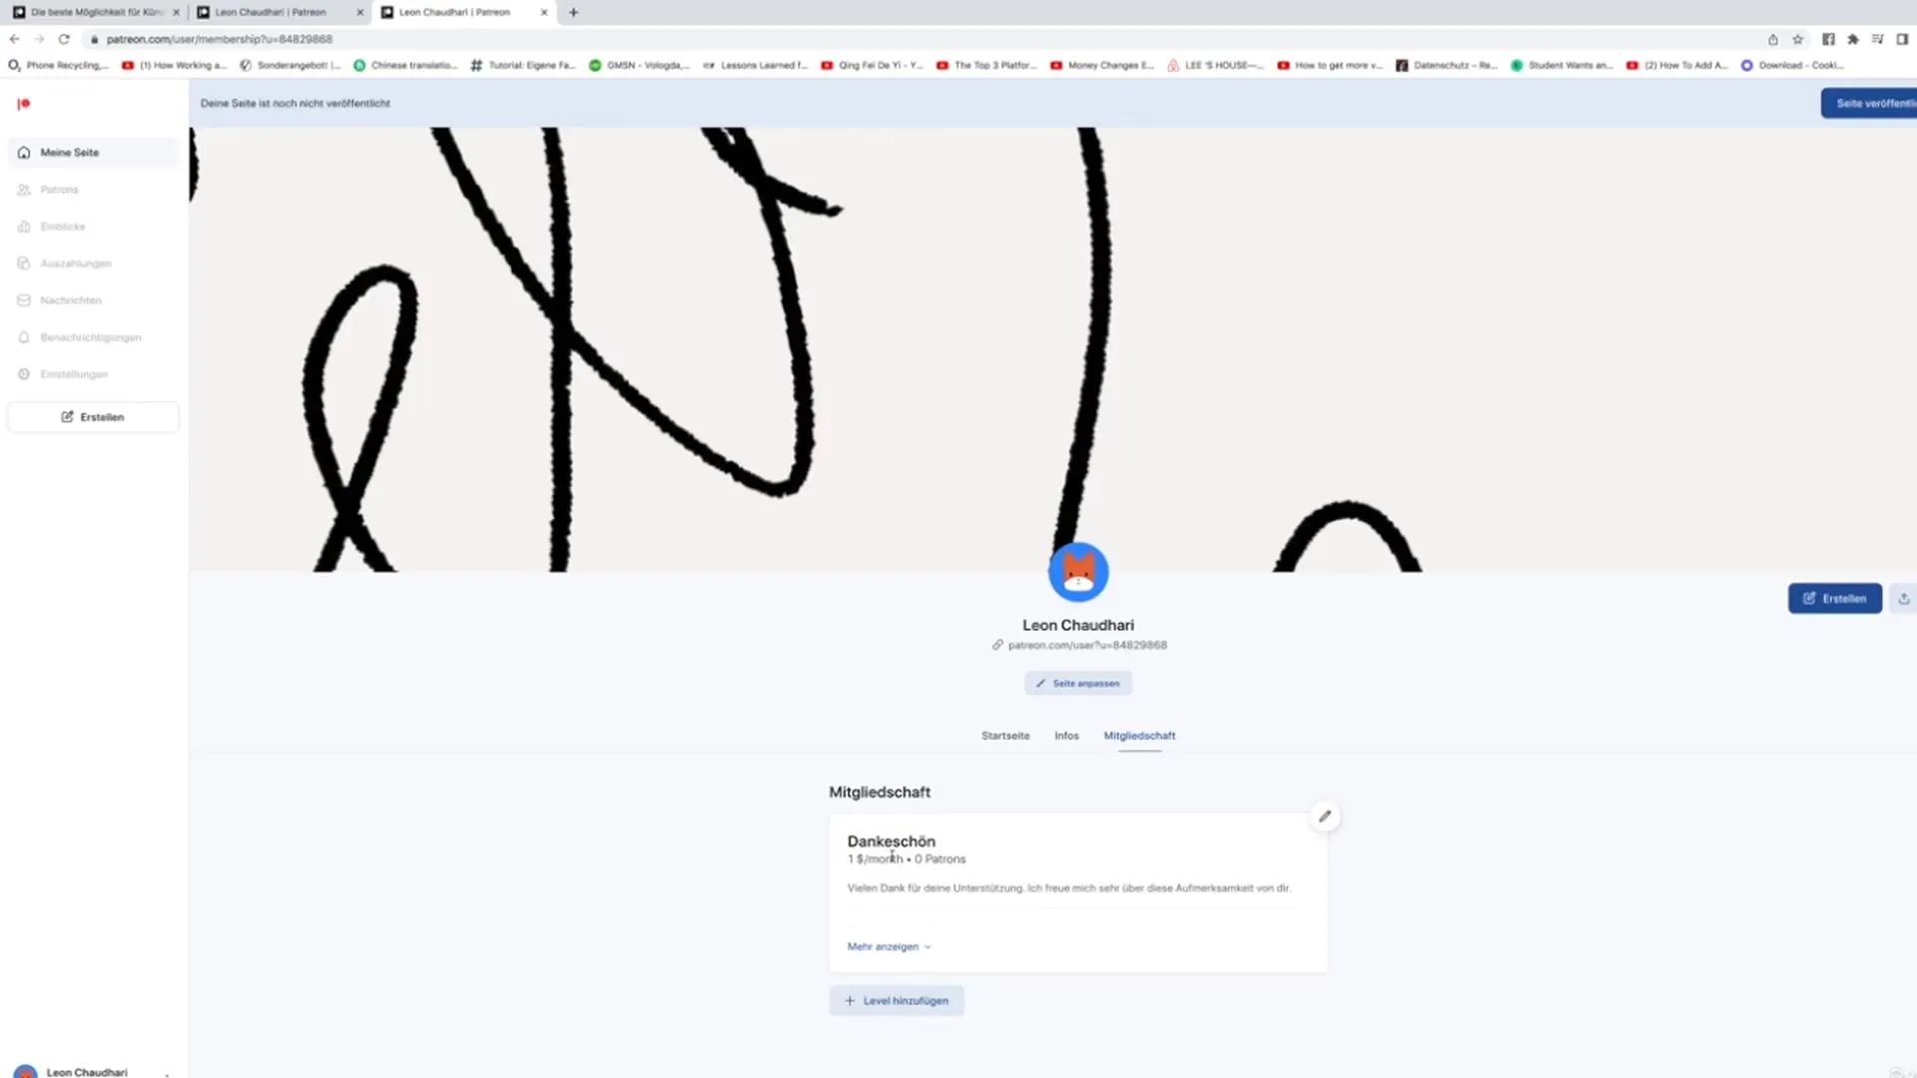The height and width of the screenshot is (1078, 1917).
Task: Select Infos tab in profile navigation
Action: tap(1066, 735)
